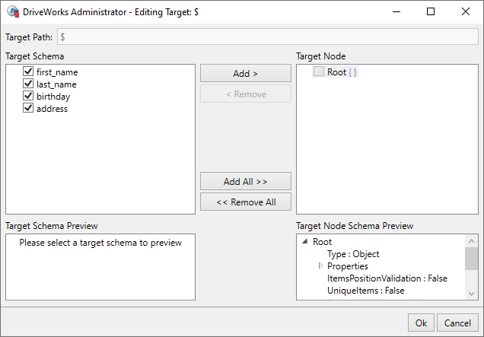
Task: Maximize the Editing Target window
Action: (x=431, y=11)
